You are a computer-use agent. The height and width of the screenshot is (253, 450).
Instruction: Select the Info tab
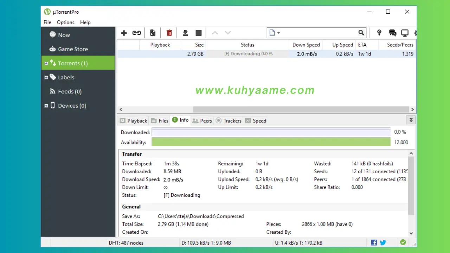180,120
